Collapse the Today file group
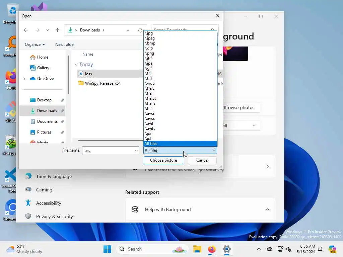The width and height of the screenshot is (343, 257). click(76, 65)
